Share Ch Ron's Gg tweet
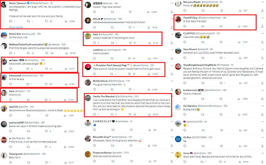Image resolution: width=266 pixels, height=165 pixels. 262,146
